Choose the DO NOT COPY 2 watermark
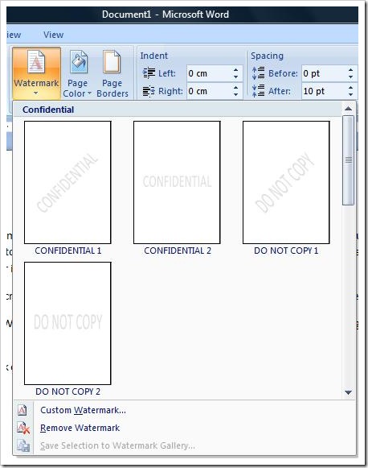 coord(67,323)
